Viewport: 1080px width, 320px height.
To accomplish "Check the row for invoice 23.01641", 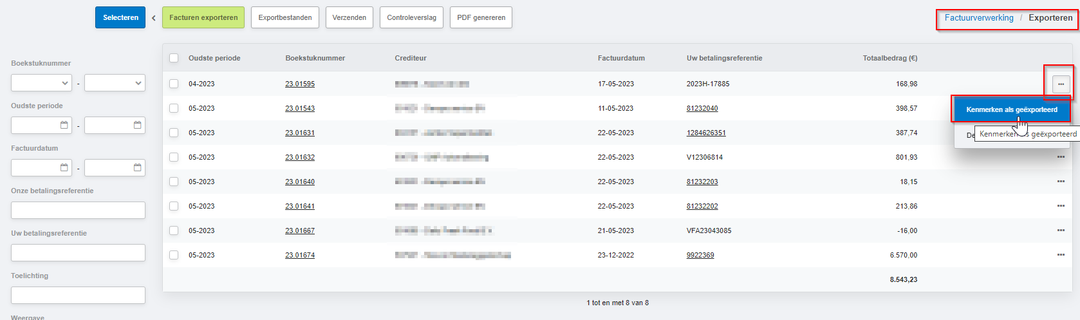I will point(174,206).
